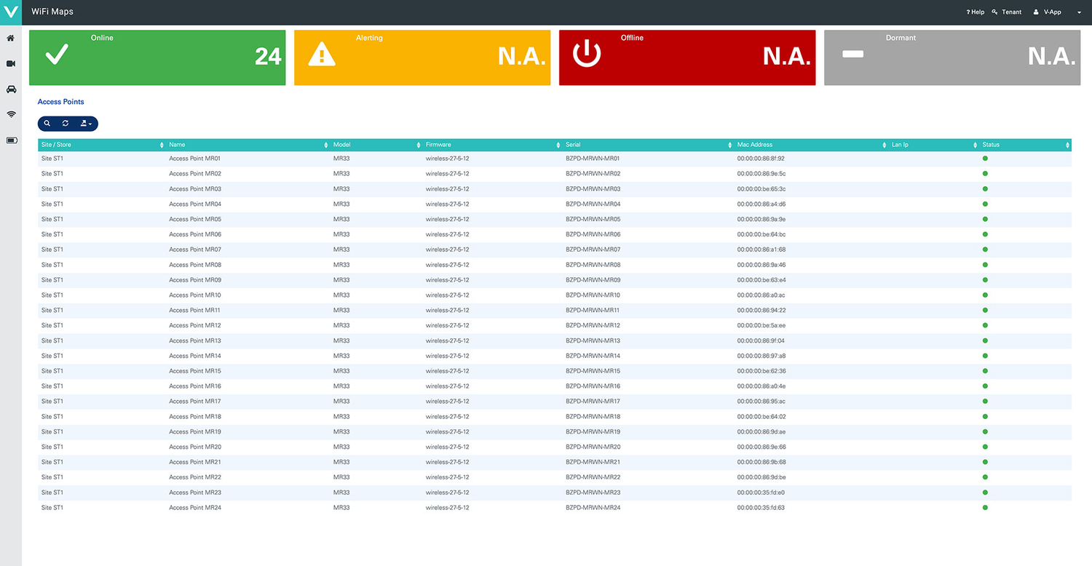Image resolution: width=1092 pixels, height=566 pixels.
Task: Open the Help menu
Action: click(975, 12)
